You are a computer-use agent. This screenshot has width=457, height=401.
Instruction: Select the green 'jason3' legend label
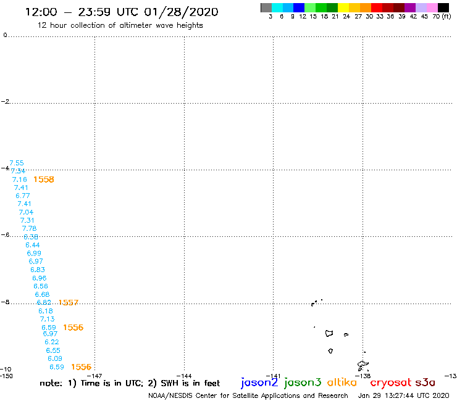pos(303,382)
